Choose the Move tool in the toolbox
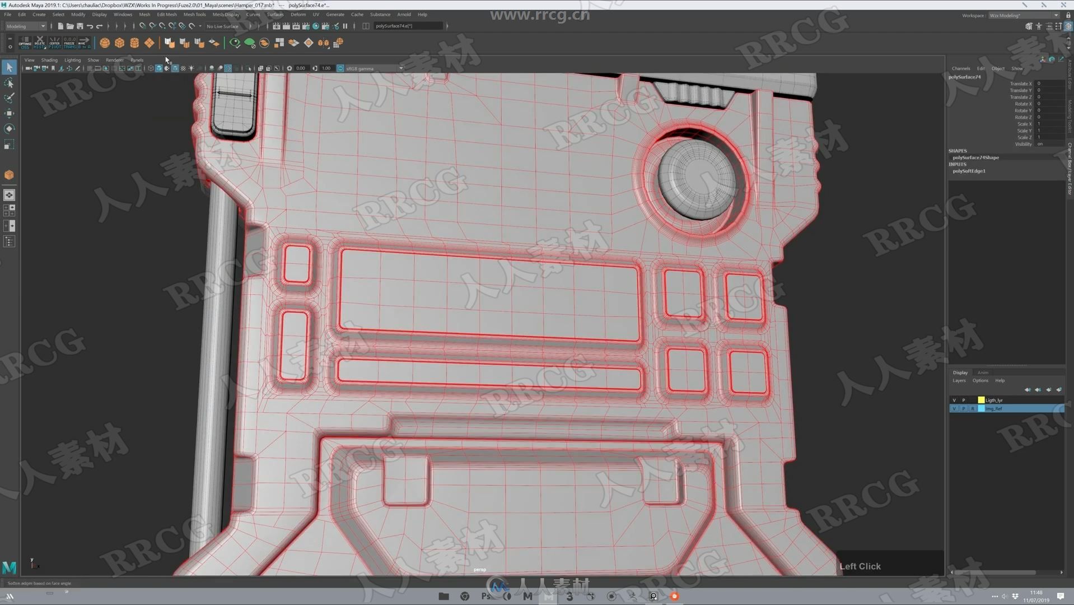This screenshot has width=1074, height=605. (9, 114)
